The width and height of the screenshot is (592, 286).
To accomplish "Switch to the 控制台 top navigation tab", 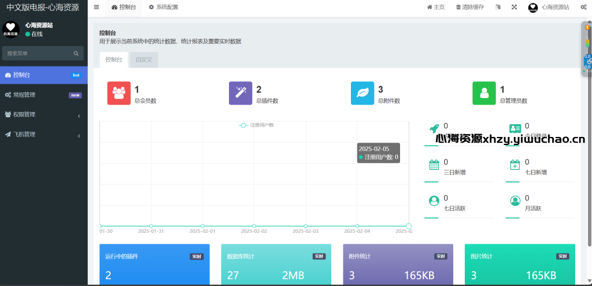I will pos(124,7).
